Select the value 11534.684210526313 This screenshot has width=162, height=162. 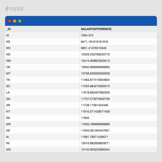click(95, 86)
